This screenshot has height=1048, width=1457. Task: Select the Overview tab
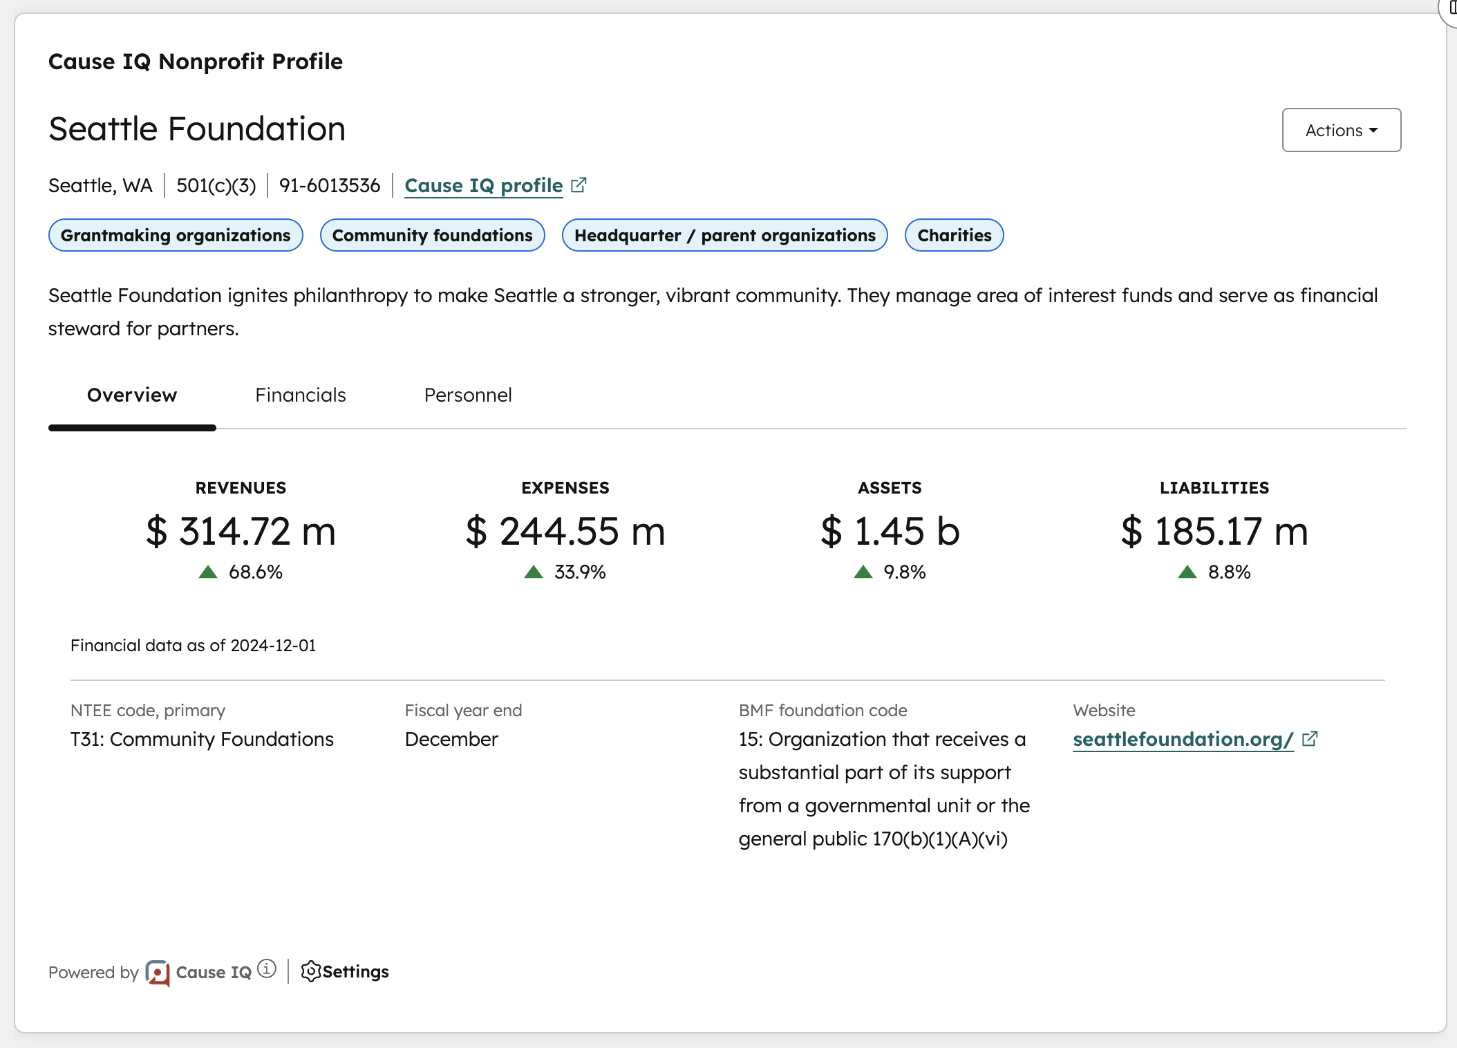131,395
